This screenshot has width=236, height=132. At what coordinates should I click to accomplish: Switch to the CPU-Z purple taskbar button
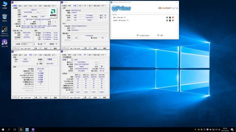point(33,129)
